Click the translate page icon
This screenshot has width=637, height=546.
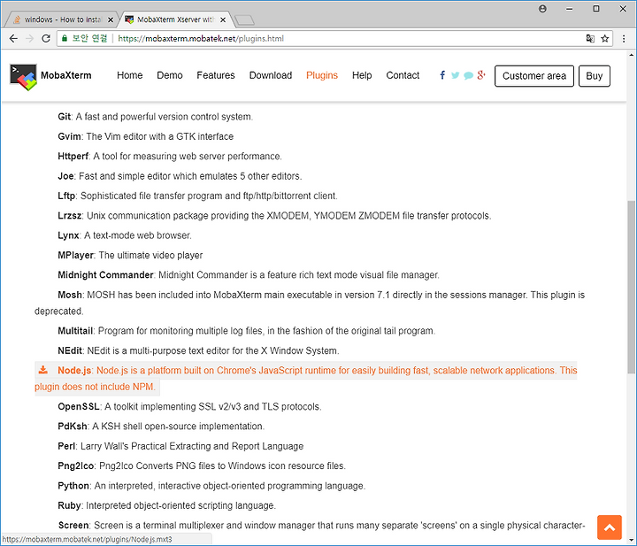point(590,39)
